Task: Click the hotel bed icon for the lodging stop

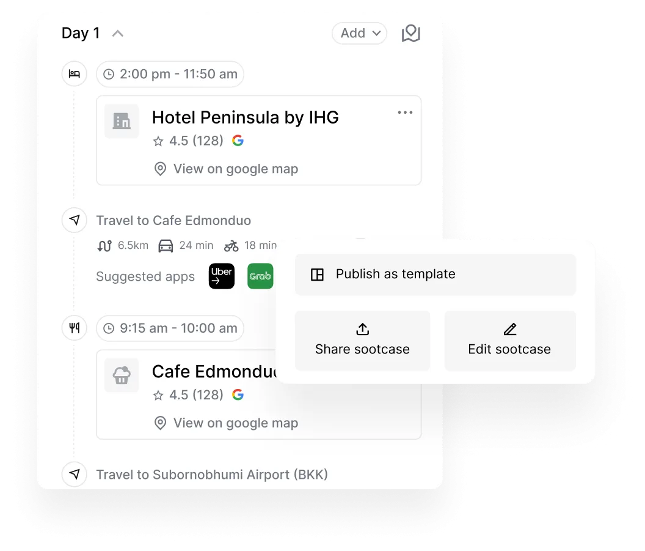Action: click(x=74, y=73)
